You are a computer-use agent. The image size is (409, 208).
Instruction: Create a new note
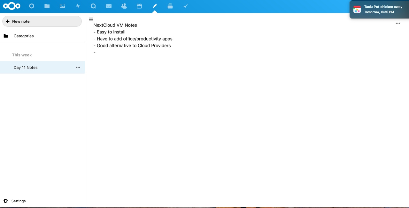(42, 21)
